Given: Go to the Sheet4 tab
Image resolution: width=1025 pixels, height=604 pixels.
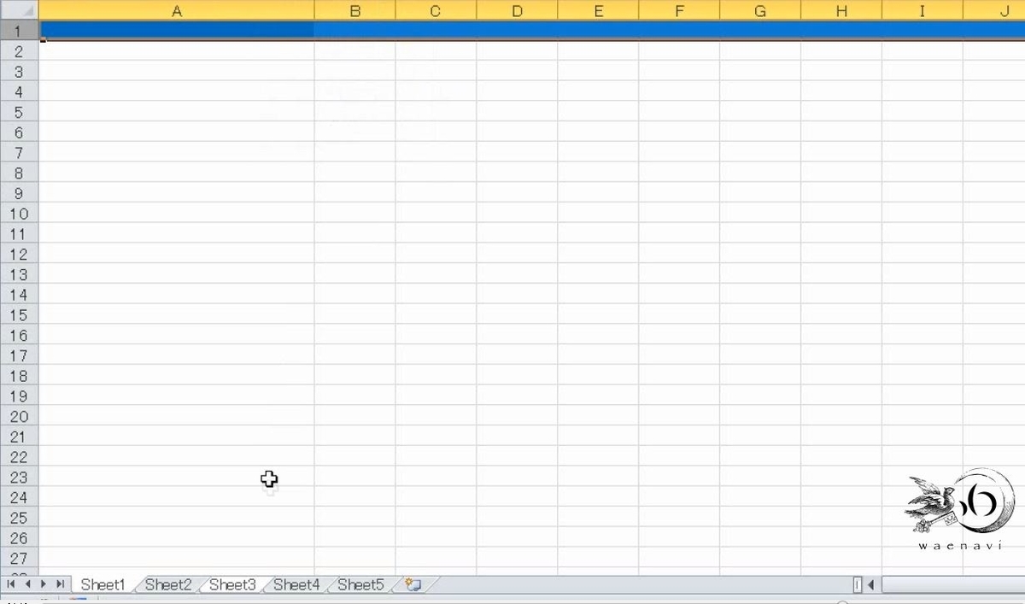Looking at the screenshot, I should pos(296,585).
